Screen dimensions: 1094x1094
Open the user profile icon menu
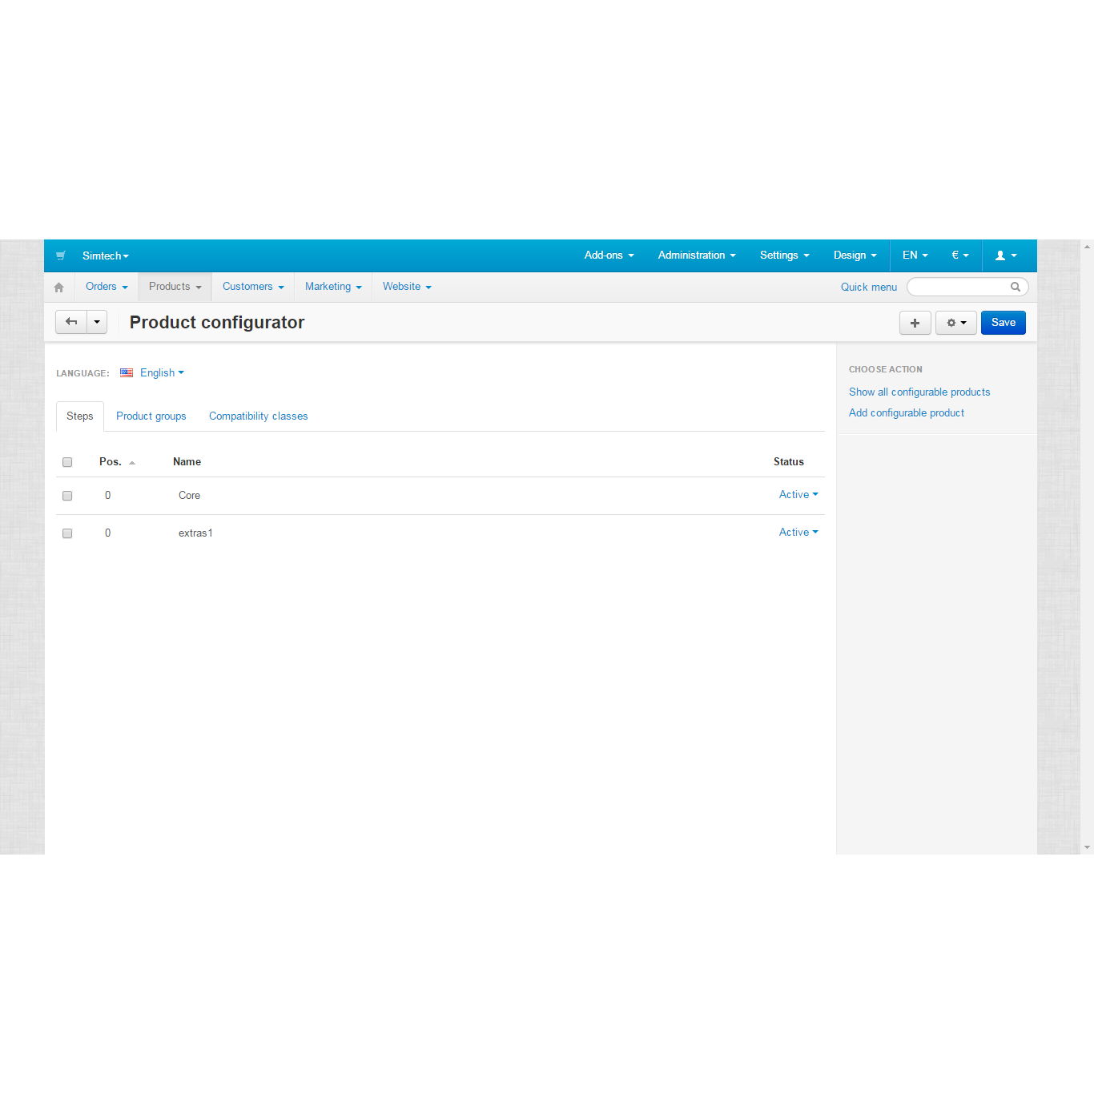pos(1005,255)
